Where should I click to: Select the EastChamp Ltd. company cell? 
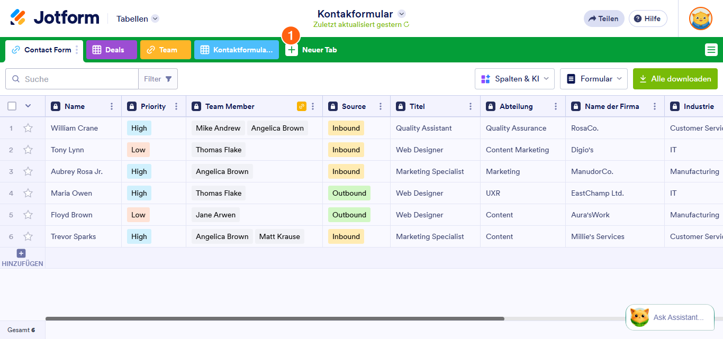click(614, 193)
